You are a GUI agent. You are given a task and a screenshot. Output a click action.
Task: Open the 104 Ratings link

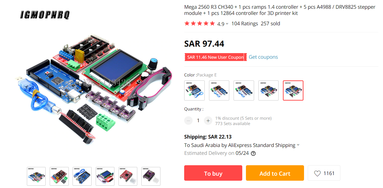245,24
